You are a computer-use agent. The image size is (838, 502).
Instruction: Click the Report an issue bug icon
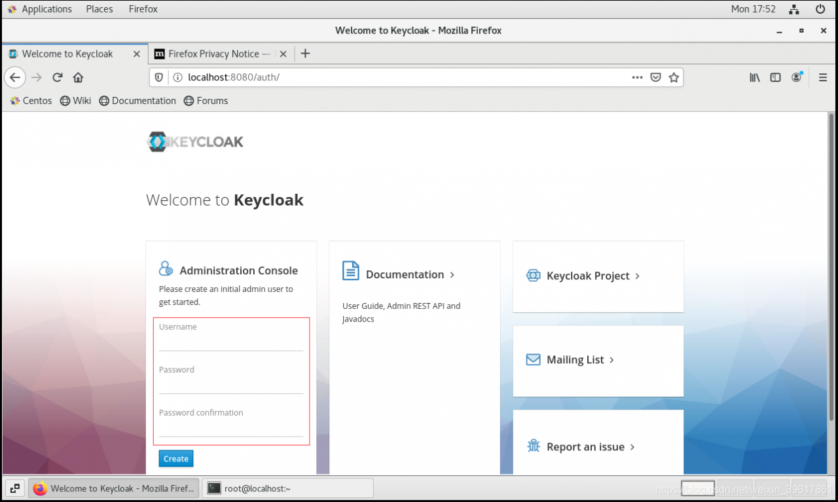tap(534, 446)
